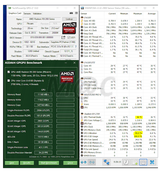Uncheck the GPU AMD Radeon R9 200 checkbox

9,72
